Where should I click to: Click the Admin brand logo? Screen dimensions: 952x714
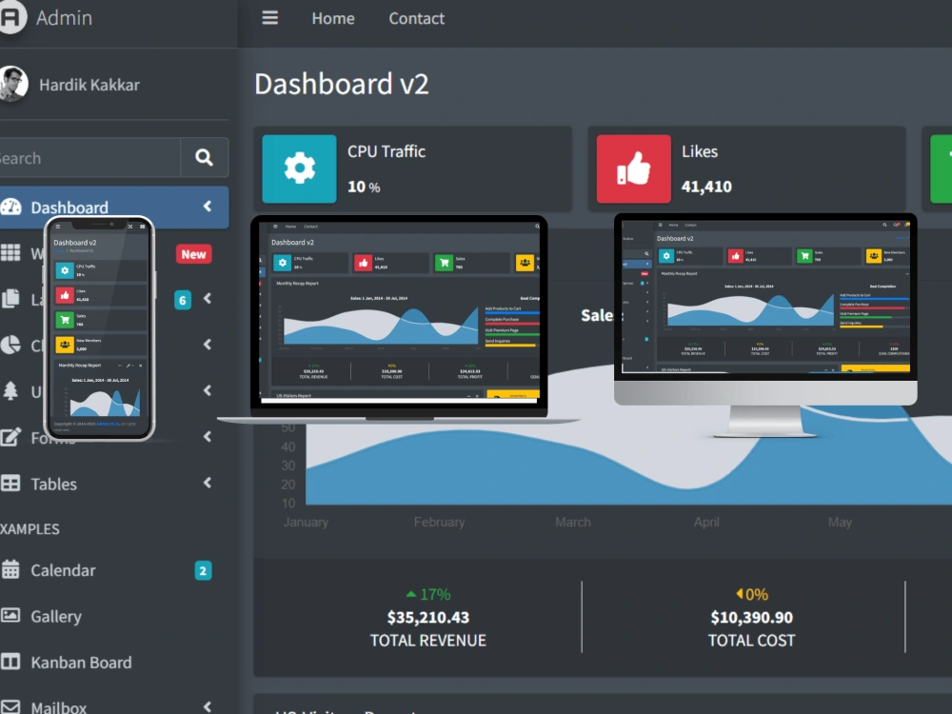[12, 17]
